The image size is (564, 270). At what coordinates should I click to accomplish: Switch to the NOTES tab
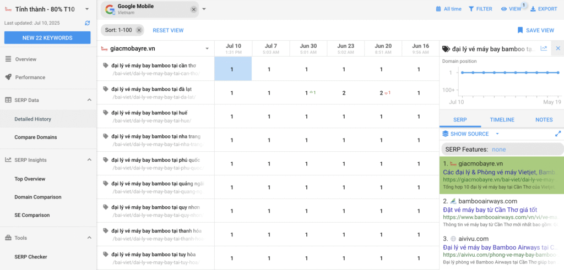544,119
